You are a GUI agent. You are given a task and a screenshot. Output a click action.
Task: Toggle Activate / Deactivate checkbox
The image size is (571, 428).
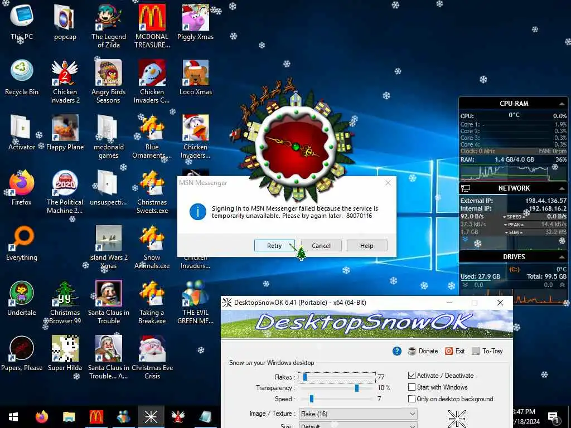coord(412,375)
